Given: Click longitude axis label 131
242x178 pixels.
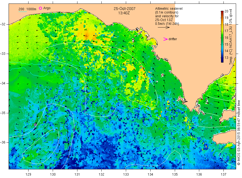Looking at the screenshot, I should 77,174.
